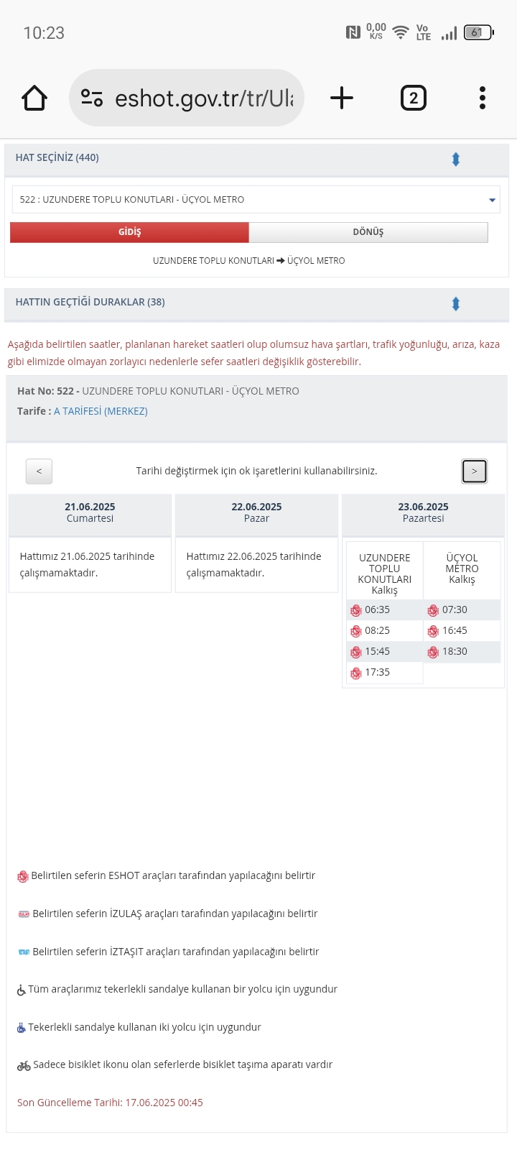Screen dimensions: 517x1150
Task: Switch to DÖNÜŞ direction tab
Action: pos(368,232)
